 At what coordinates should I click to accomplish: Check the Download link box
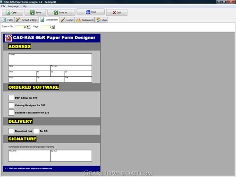click(x=11, y=131)
